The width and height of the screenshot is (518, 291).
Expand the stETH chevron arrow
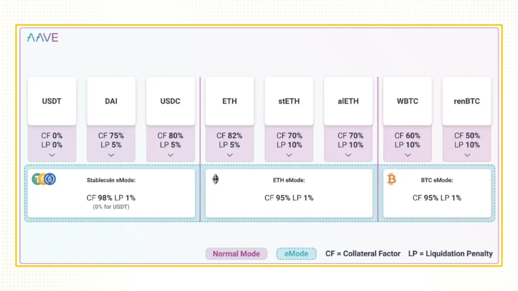(x=289, y=155)
